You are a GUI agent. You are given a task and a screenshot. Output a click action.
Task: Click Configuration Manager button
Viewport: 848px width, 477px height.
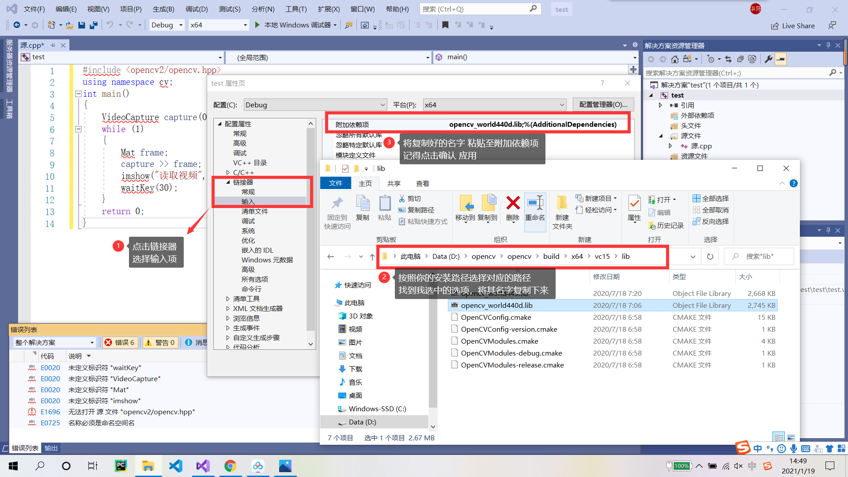click(603, 105)
